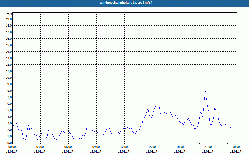249x155 pixels.
Task: Click the '18.08.17' date under 03:00
Action: pyautogui.click(x=40, y=151)
